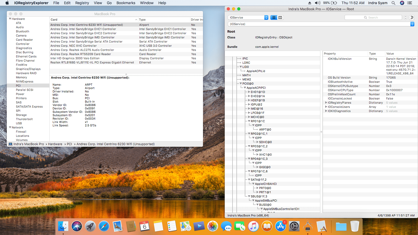
Task: Select Graphics/Displays in the sidebar
Action: (28, 69)
